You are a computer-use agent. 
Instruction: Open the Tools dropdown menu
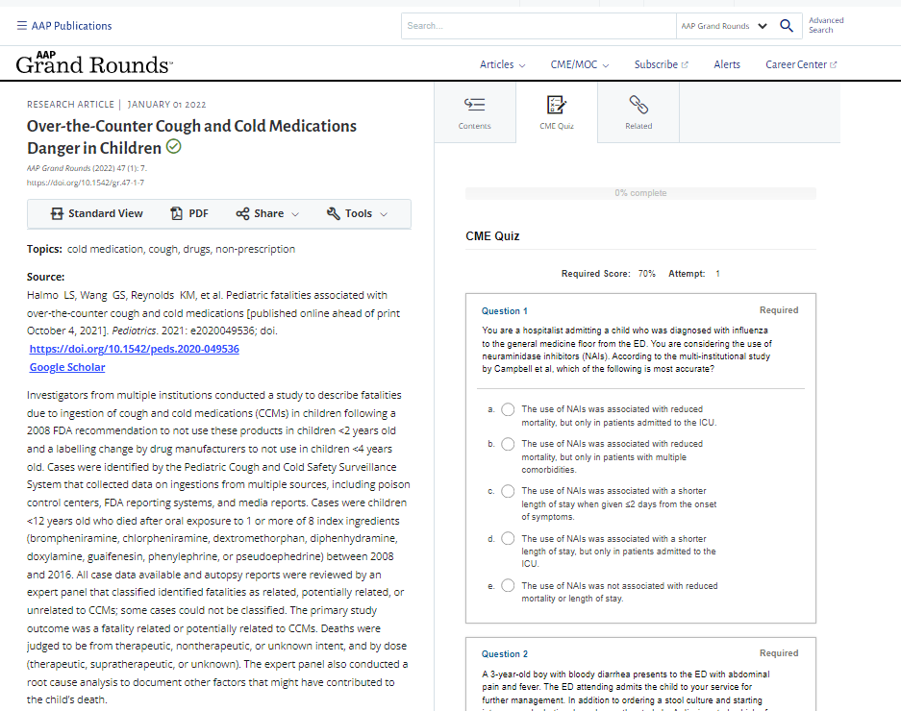358,213
